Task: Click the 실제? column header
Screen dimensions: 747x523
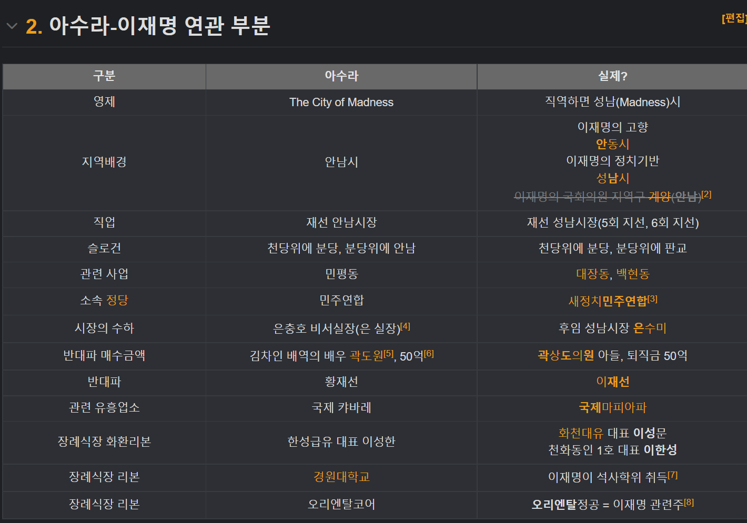Action: [x=612, y=76]
